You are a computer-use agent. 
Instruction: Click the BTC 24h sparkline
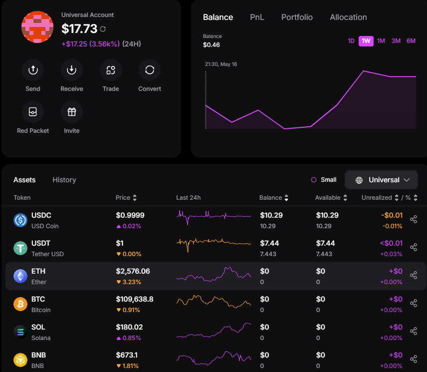[x=214, y=302]
